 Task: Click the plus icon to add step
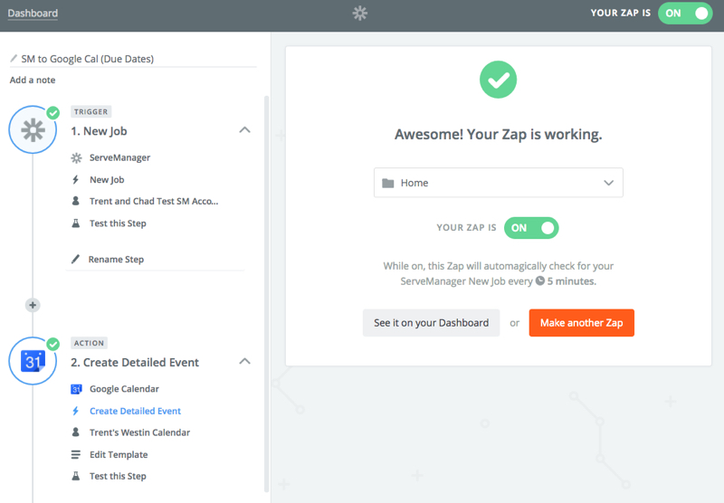click(x=33, y=305)
